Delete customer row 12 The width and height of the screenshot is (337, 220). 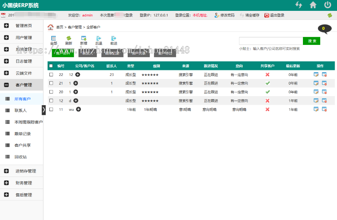(324, 101)
